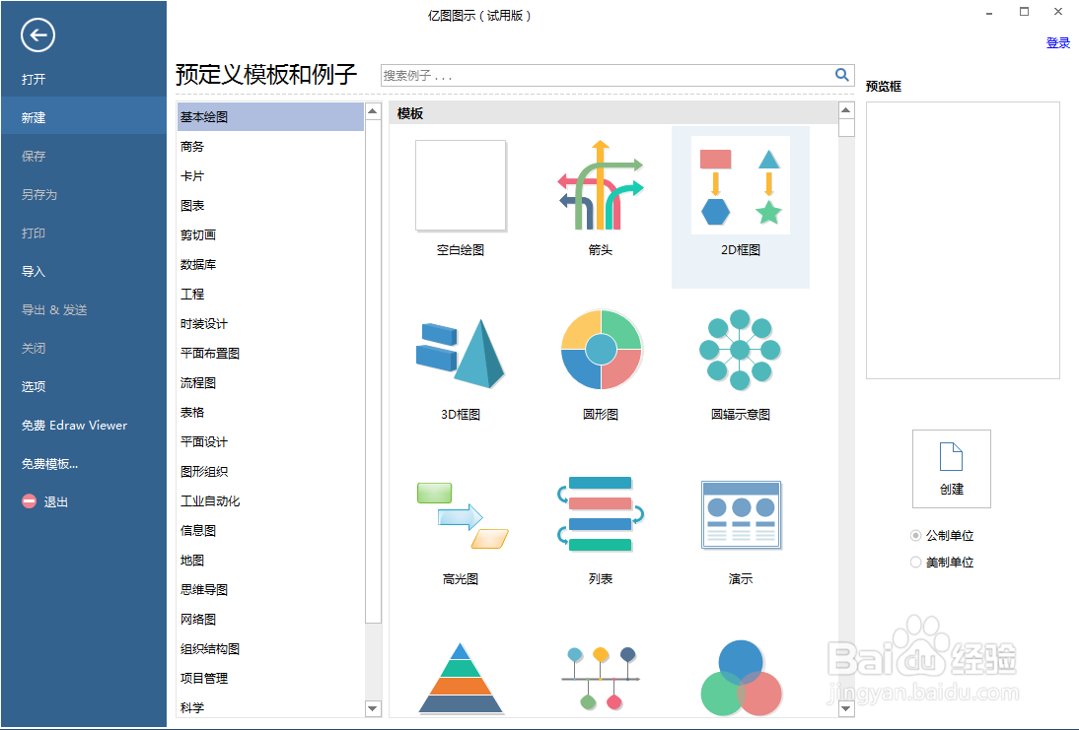Click template pane scroll-down arrow

coord(846,708)
